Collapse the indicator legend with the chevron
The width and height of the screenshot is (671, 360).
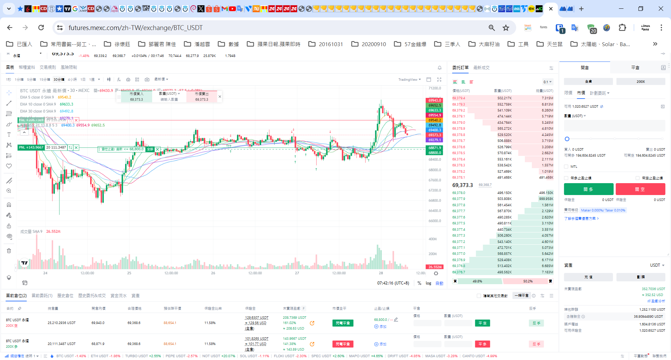24,132
